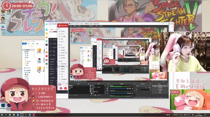Move selected source down in OBS
Image resolution: width=210 pixels, height=117 pixels.
100,95
